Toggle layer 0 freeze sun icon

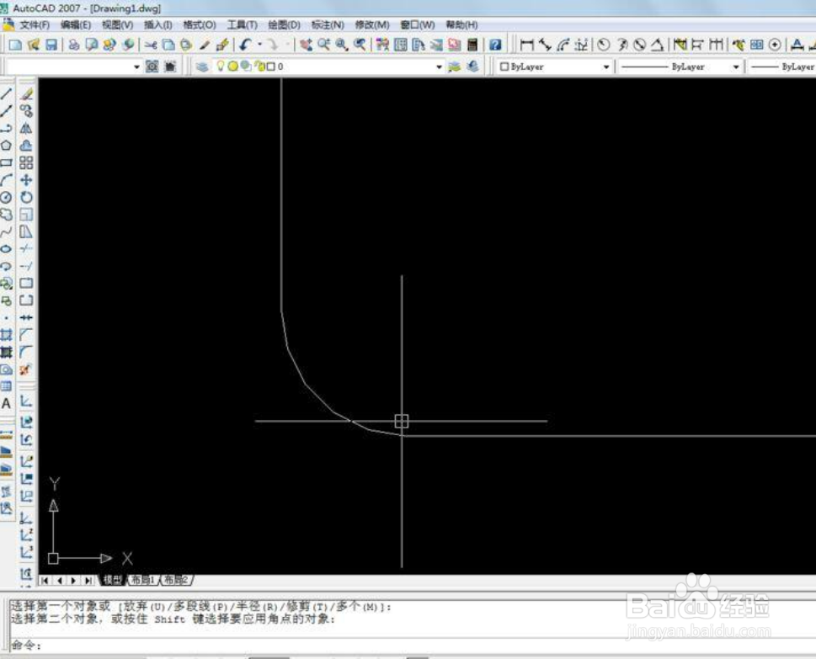[x=233, y=66]
